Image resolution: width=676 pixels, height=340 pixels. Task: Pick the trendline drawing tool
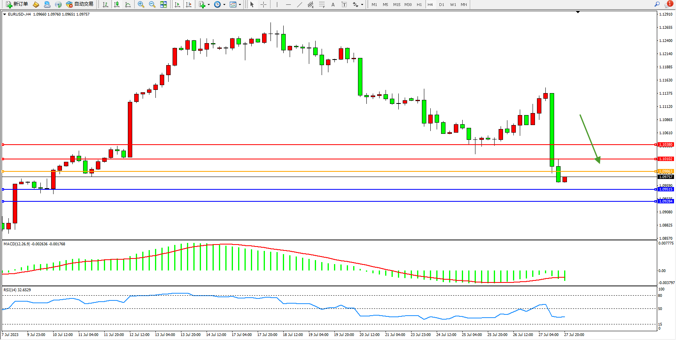[300, 4]
